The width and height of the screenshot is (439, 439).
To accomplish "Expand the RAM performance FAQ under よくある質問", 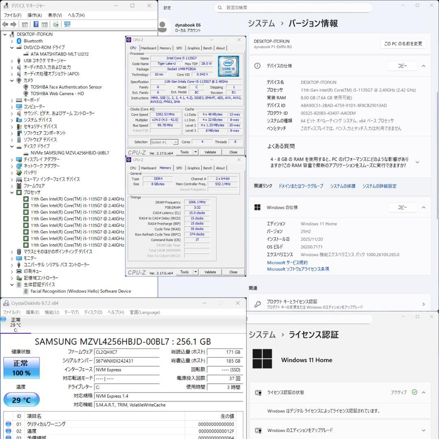I will pos(417,162).
